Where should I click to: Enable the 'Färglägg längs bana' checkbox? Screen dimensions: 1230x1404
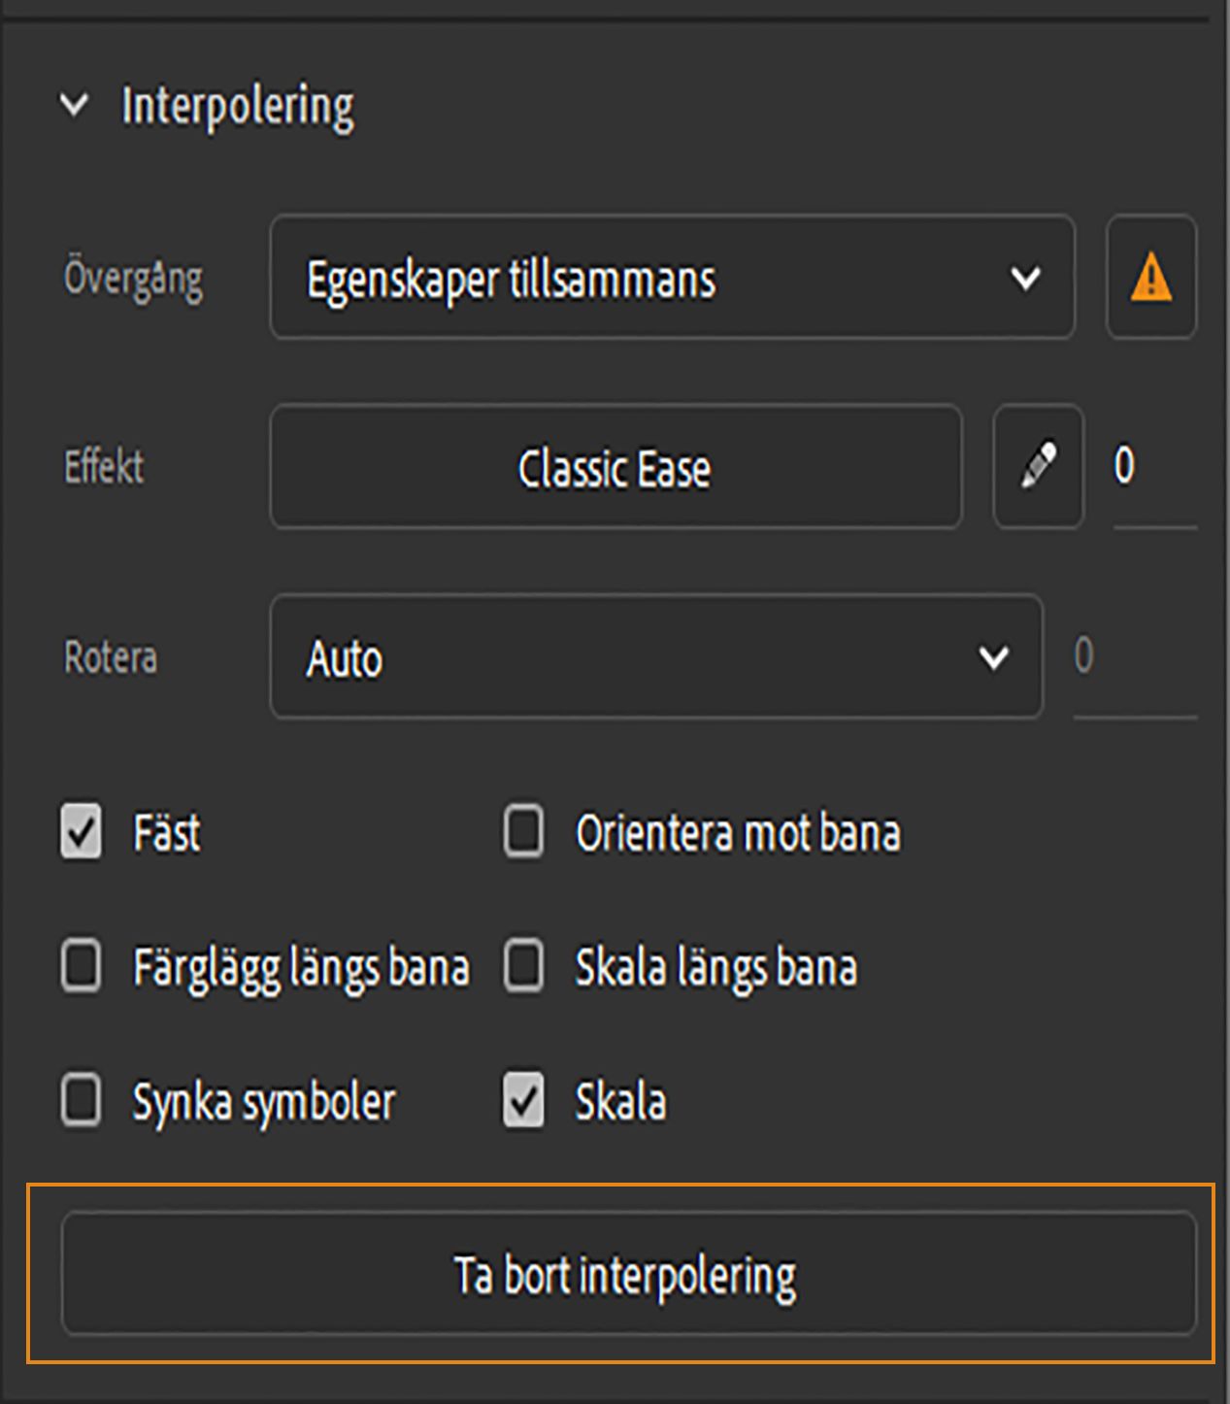click(81, 967)
